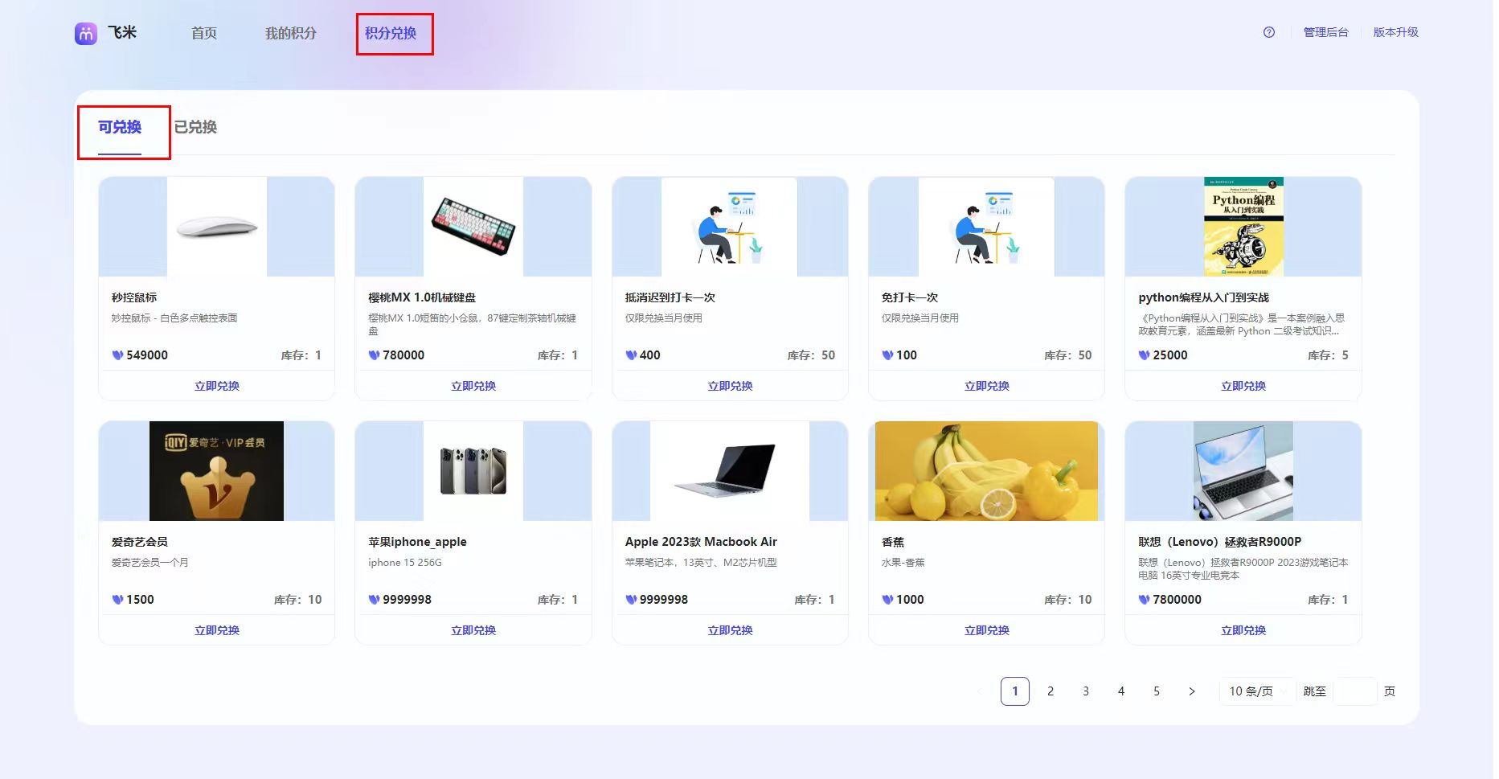The image size is (1499, 779).
Task: Click 立即兑换 for 香蕉
Action: tap(987, 630)
